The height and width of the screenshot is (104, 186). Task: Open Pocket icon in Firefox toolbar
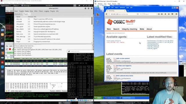click(172, 14)
